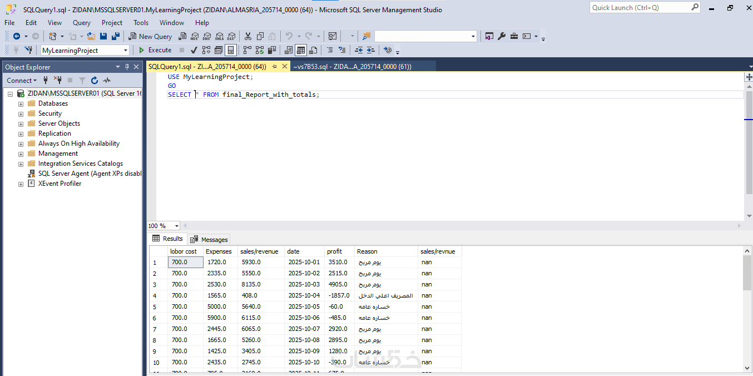
Task: Open the Tools menu
Action: [x=141, y=23]
